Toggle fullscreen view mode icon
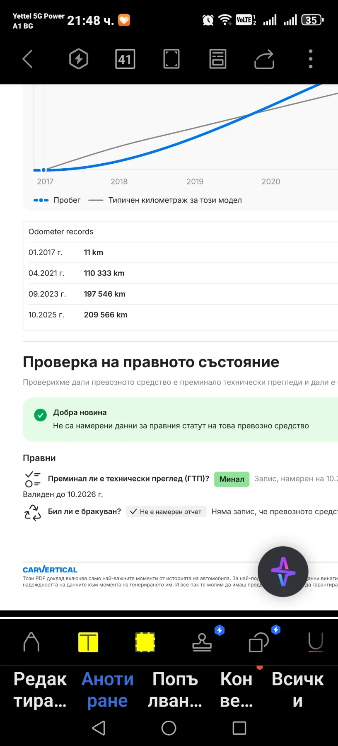Screen dimensions: 338x746 (x=171, y=59)
